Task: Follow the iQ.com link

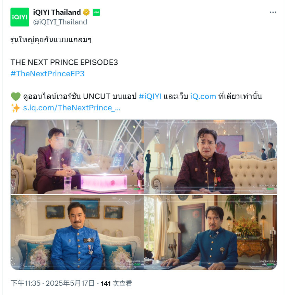Action: point(203,96)
